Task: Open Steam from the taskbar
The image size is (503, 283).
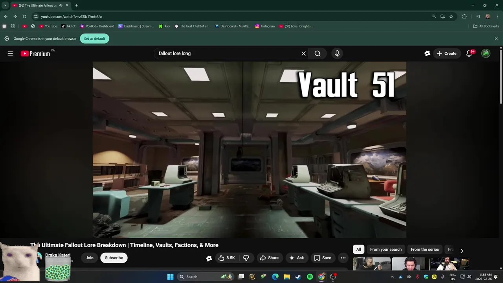Action: (298, 277)
